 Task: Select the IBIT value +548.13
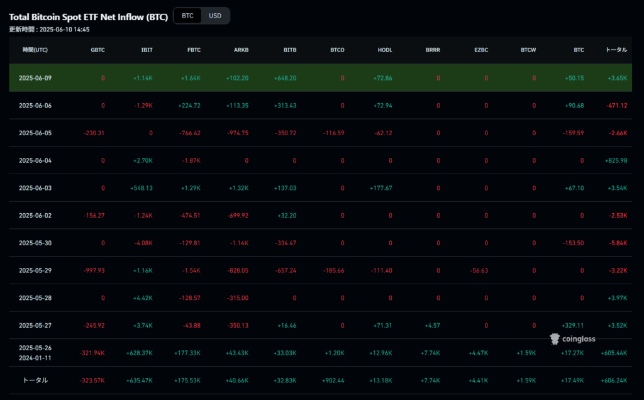(142, 188)
